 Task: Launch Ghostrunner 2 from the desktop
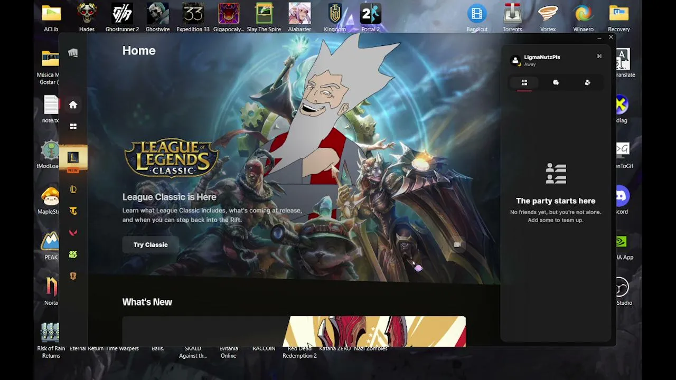122,18
